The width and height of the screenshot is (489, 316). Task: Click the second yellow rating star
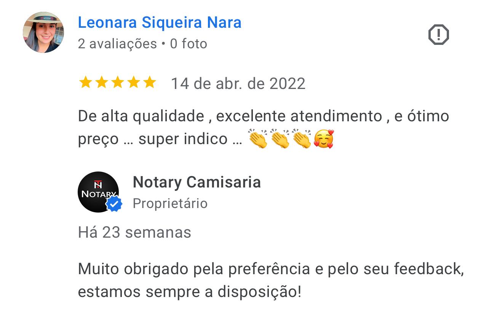[x=101, y=83]
